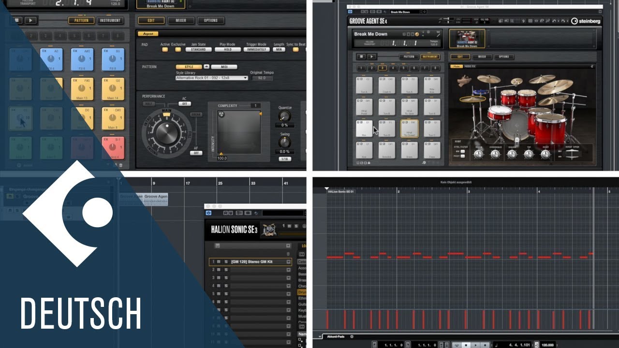Click the Steinberg logo in Groove Agent
This screenshot has height=348, width=619.
(x=585, y=21)
